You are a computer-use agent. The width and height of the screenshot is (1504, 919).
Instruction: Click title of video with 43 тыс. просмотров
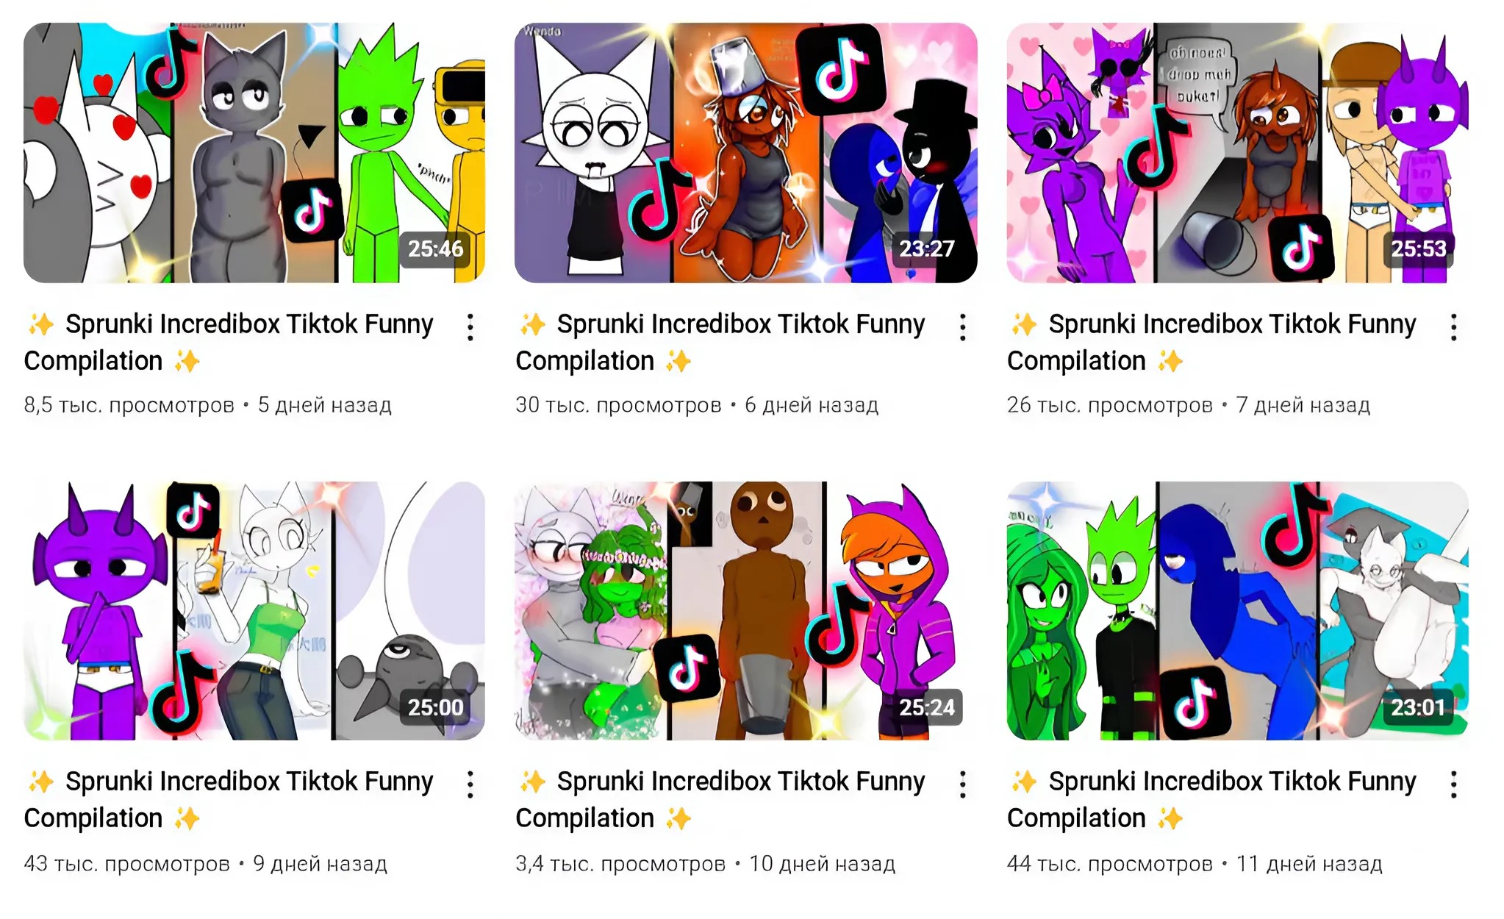click(x=229, y=800)
